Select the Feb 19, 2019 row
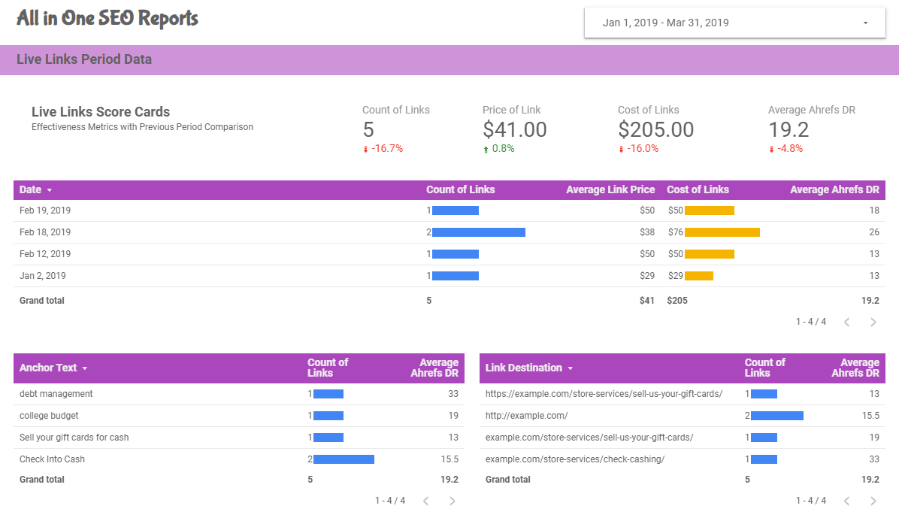 [449, 210]
